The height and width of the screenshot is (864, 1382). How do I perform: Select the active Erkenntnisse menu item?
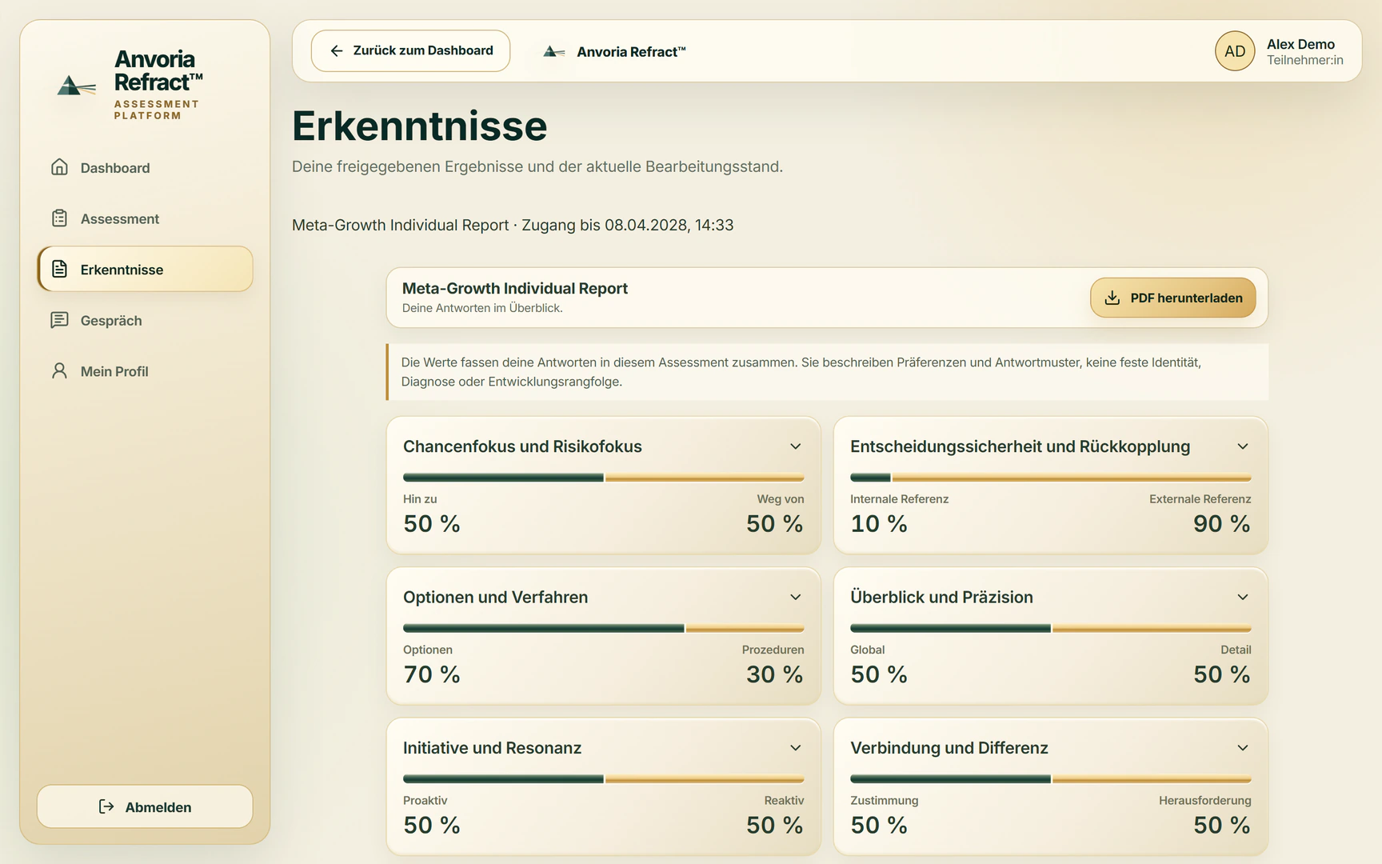point(145,269)
